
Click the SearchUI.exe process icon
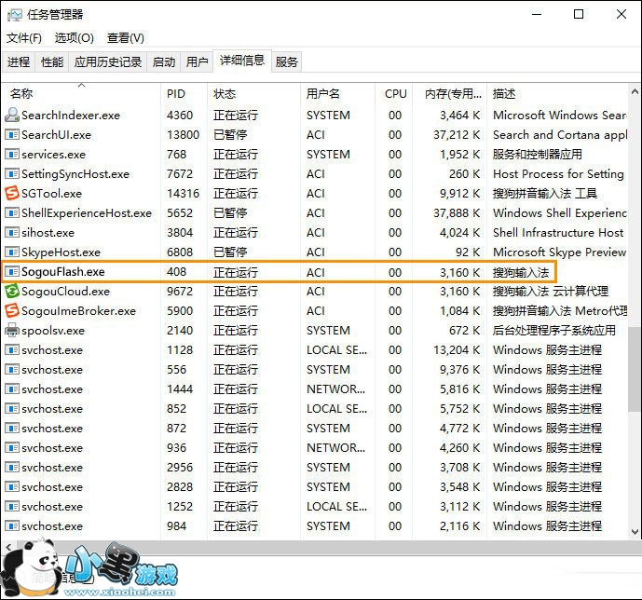coord(12,135)
